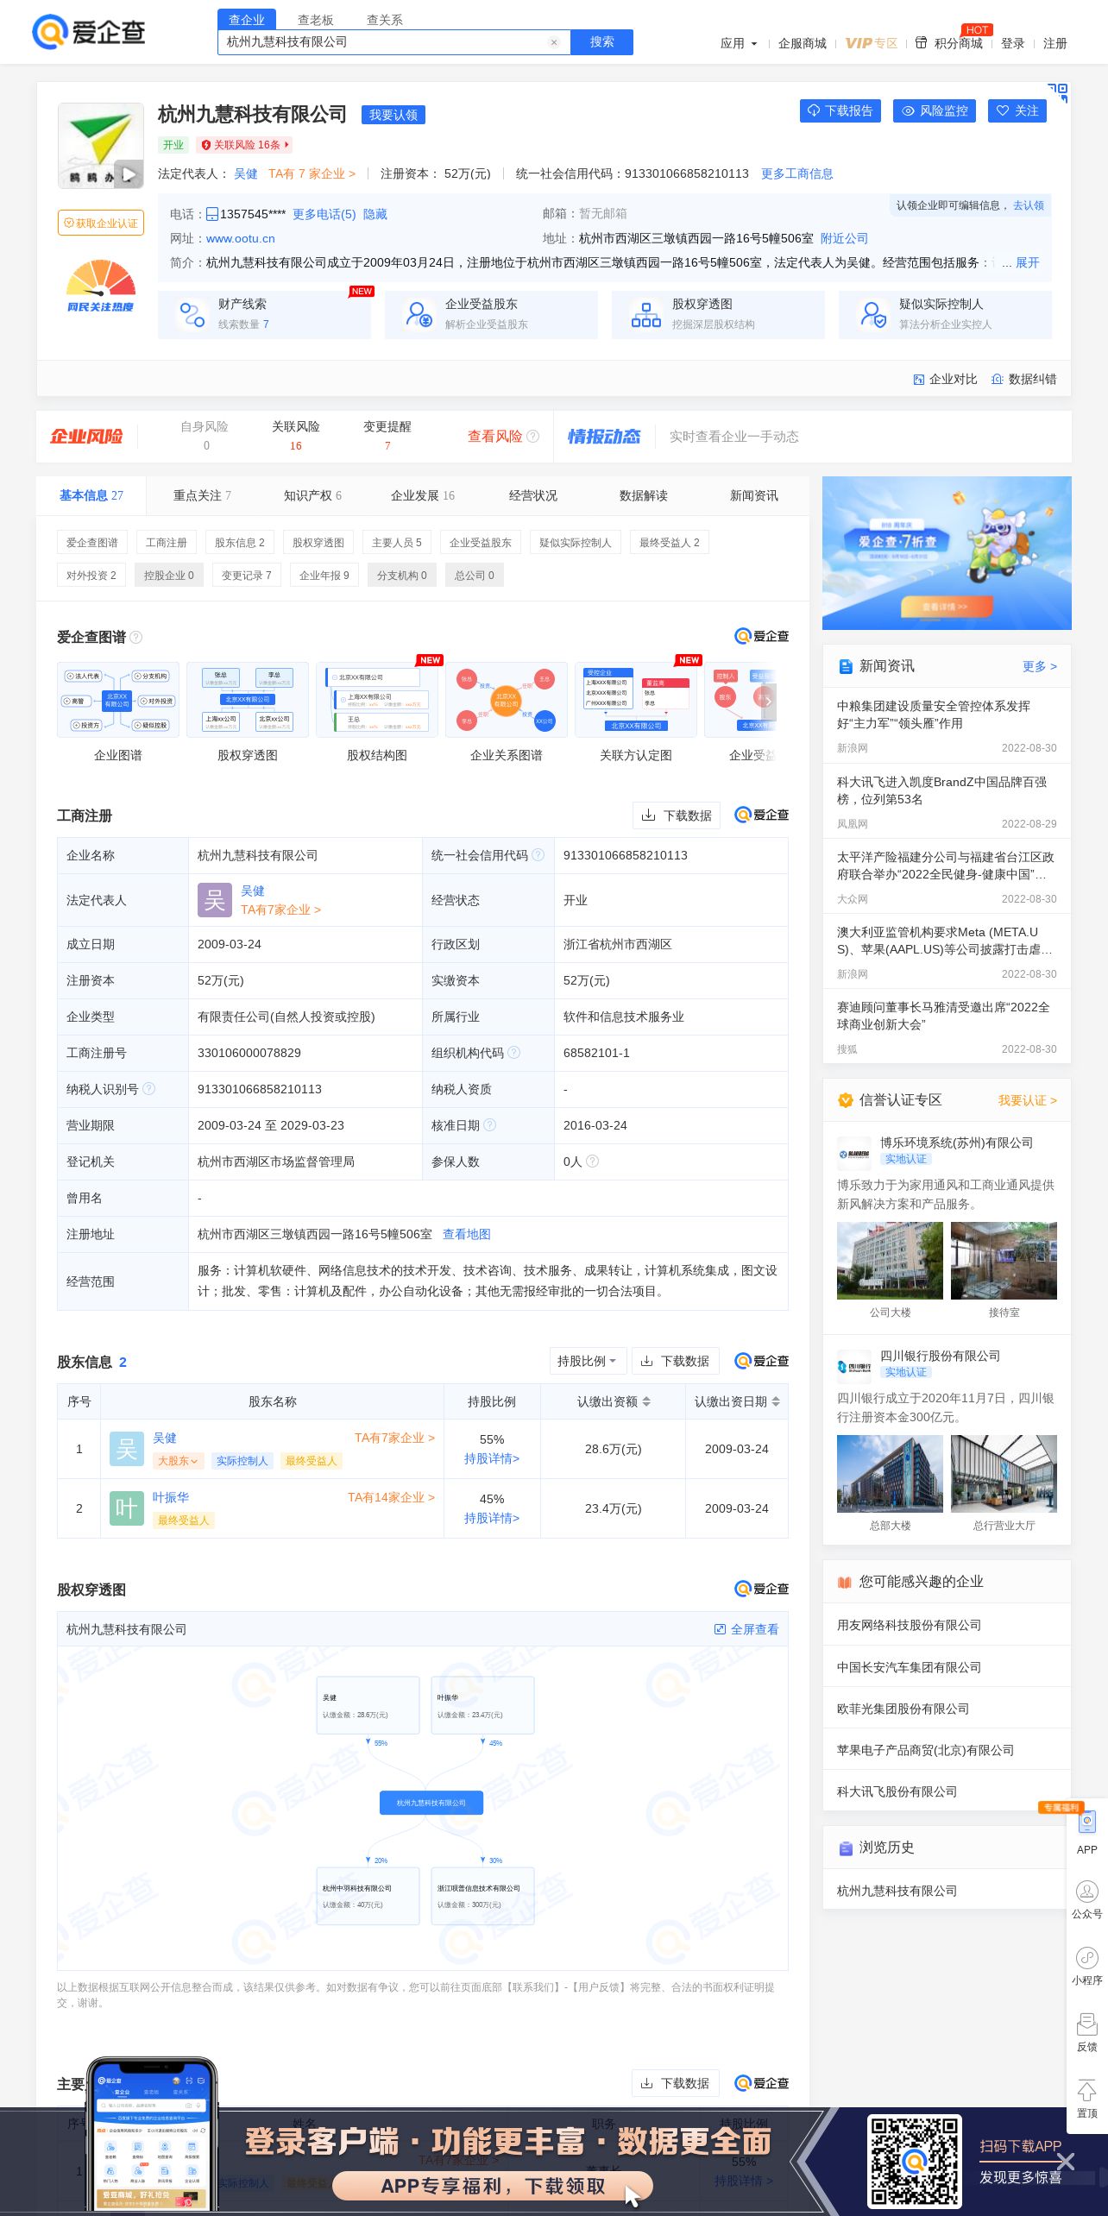Switch to 查老板 search tab
The width and height of the screenshot is (1108, 2216).
point(316,20)
